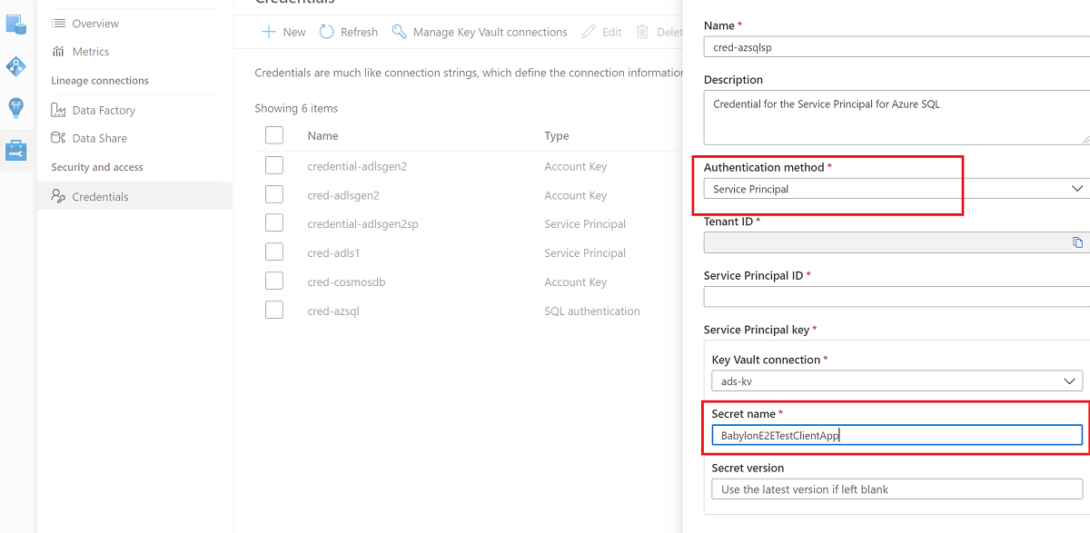The image size is (1090, 533).
Task: Open the select-all checkbox header dropdown column
Action: tap(273, 135)
